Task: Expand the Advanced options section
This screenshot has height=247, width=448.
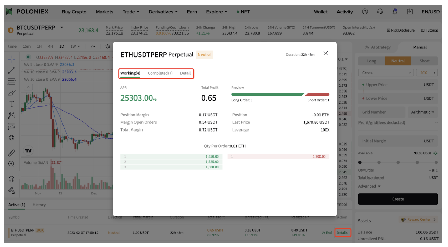Action: click(x=369, y=186)
